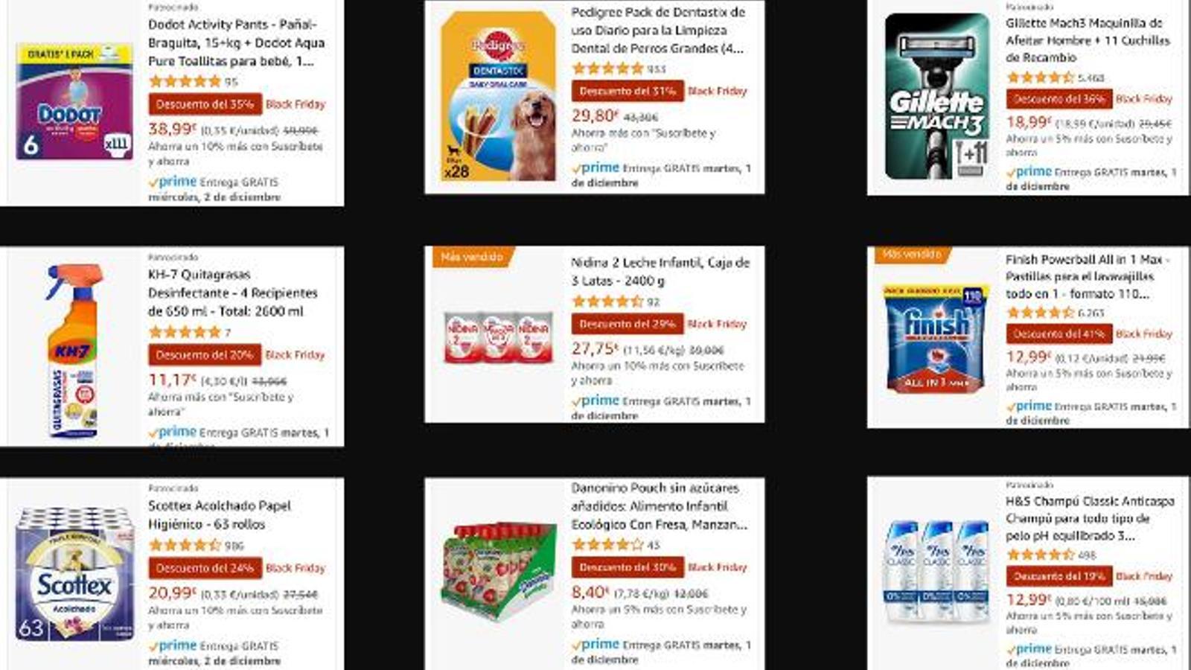1191x670 pixels.
Task: Open the Dodot Activity Pants product image
Action: [x=74, y=102]
